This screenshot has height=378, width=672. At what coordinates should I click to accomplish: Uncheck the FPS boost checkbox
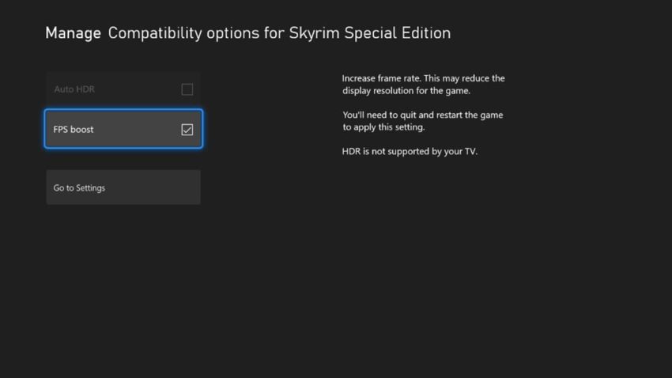(187, 130)
